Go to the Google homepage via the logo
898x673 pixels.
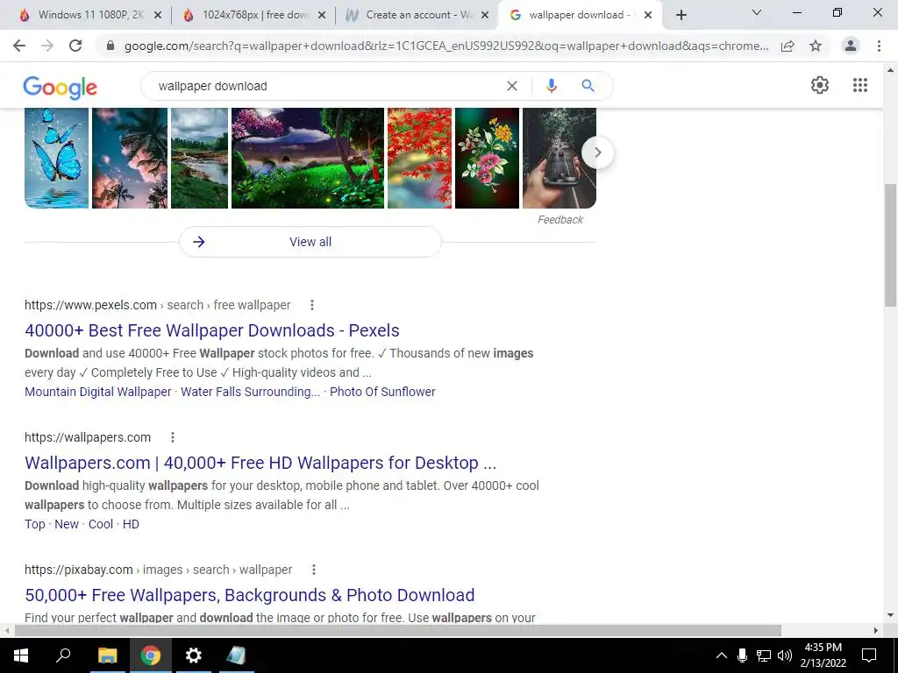tap(61, 87)
